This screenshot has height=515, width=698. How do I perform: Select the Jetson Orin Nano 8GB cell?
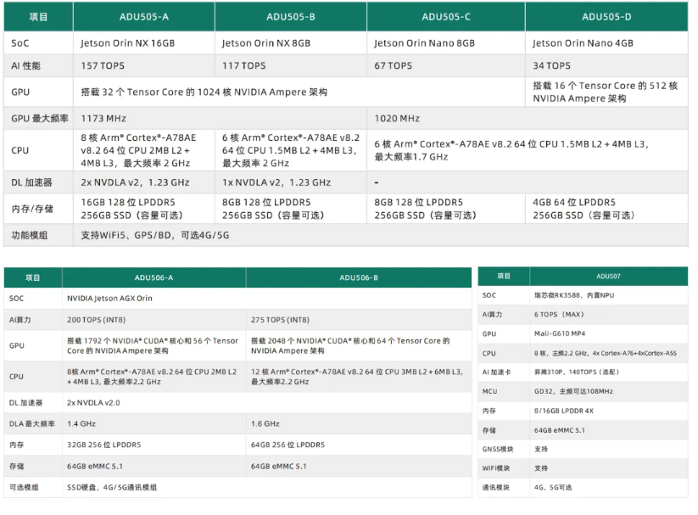[x=446, y=43]
